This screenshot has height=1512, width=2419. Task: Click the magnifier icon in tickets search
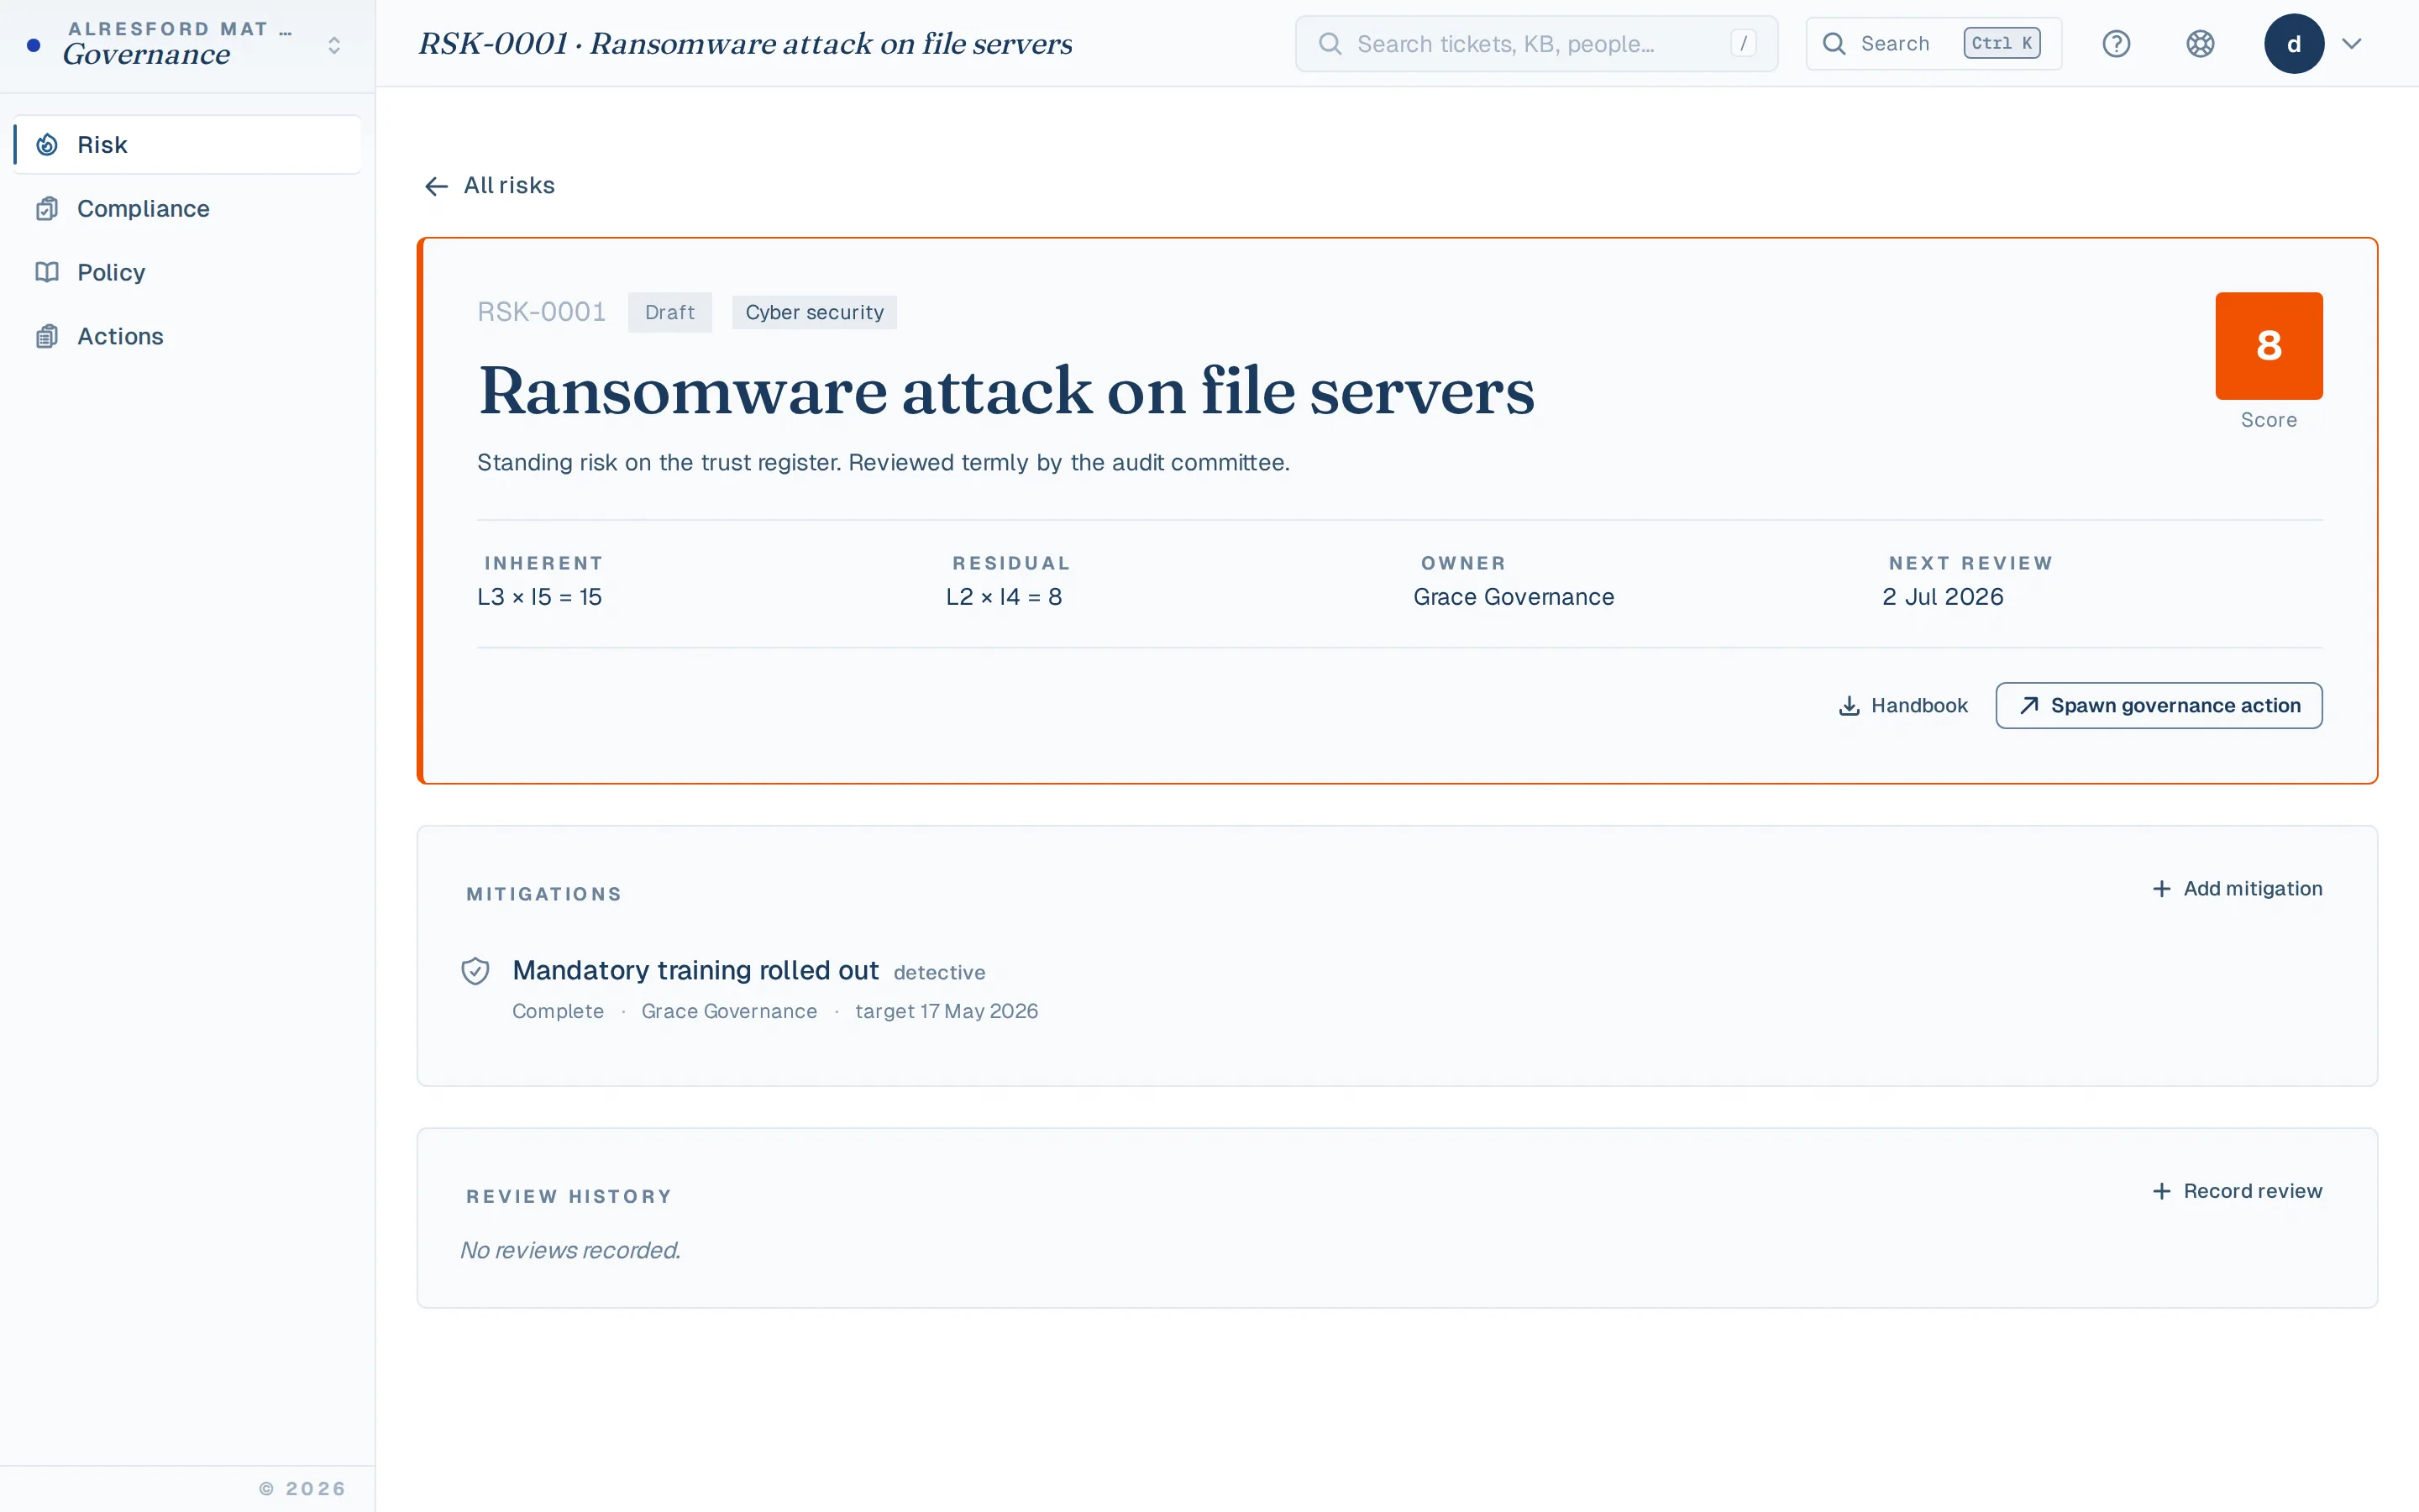click(1330, 44)
